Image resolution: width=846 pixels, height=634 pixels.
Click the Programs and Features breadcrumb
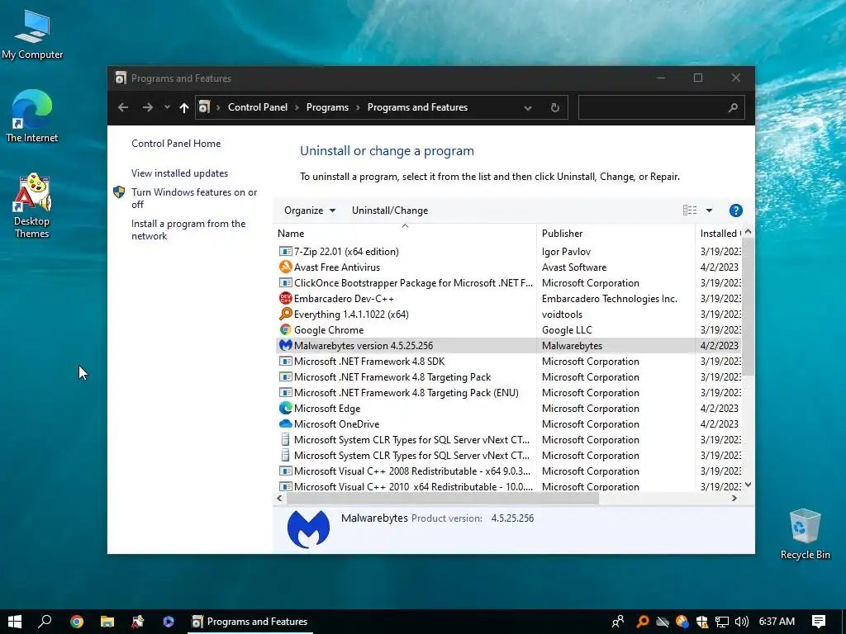click(417, 107)
